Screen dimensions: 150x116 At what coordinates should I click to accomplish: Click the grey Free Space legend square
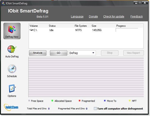pos(29,101)
